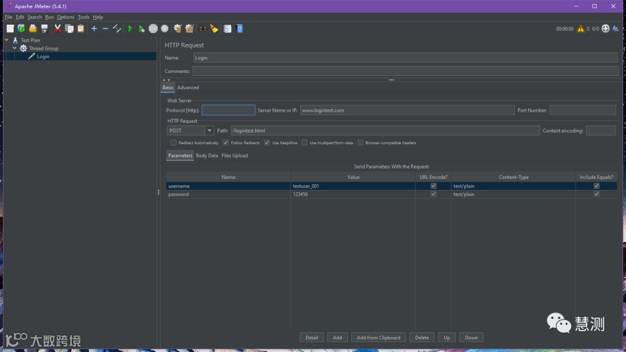
Task: Click the Reset Search broom icon
Action: click(x=214, y=28)
